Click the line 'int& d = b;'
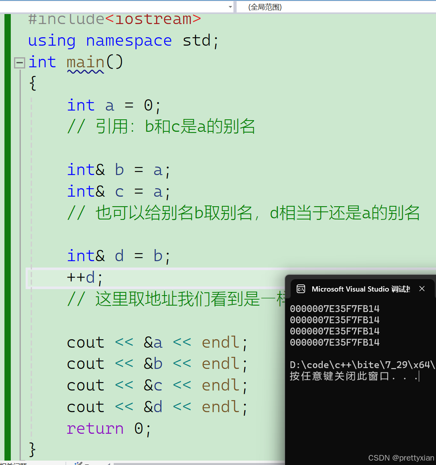Image resolution: width=436 pixels, height=465 pixels. 119,256
